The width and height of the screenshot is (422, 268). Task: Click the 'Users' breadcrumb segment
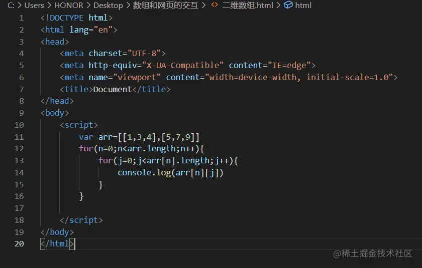click(34, 5)
